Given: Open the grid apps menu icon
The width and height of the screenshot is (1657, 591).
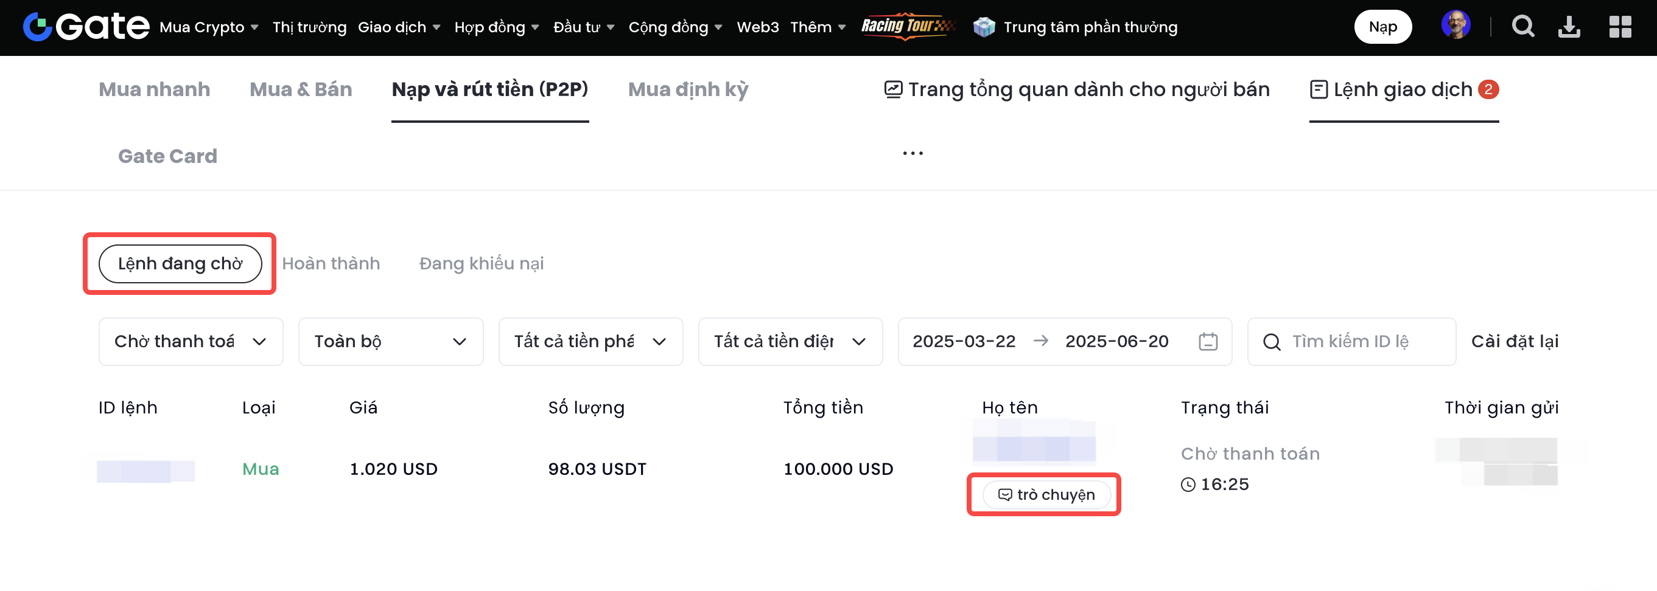Looking at the screenshot, I should point(1620,27).
